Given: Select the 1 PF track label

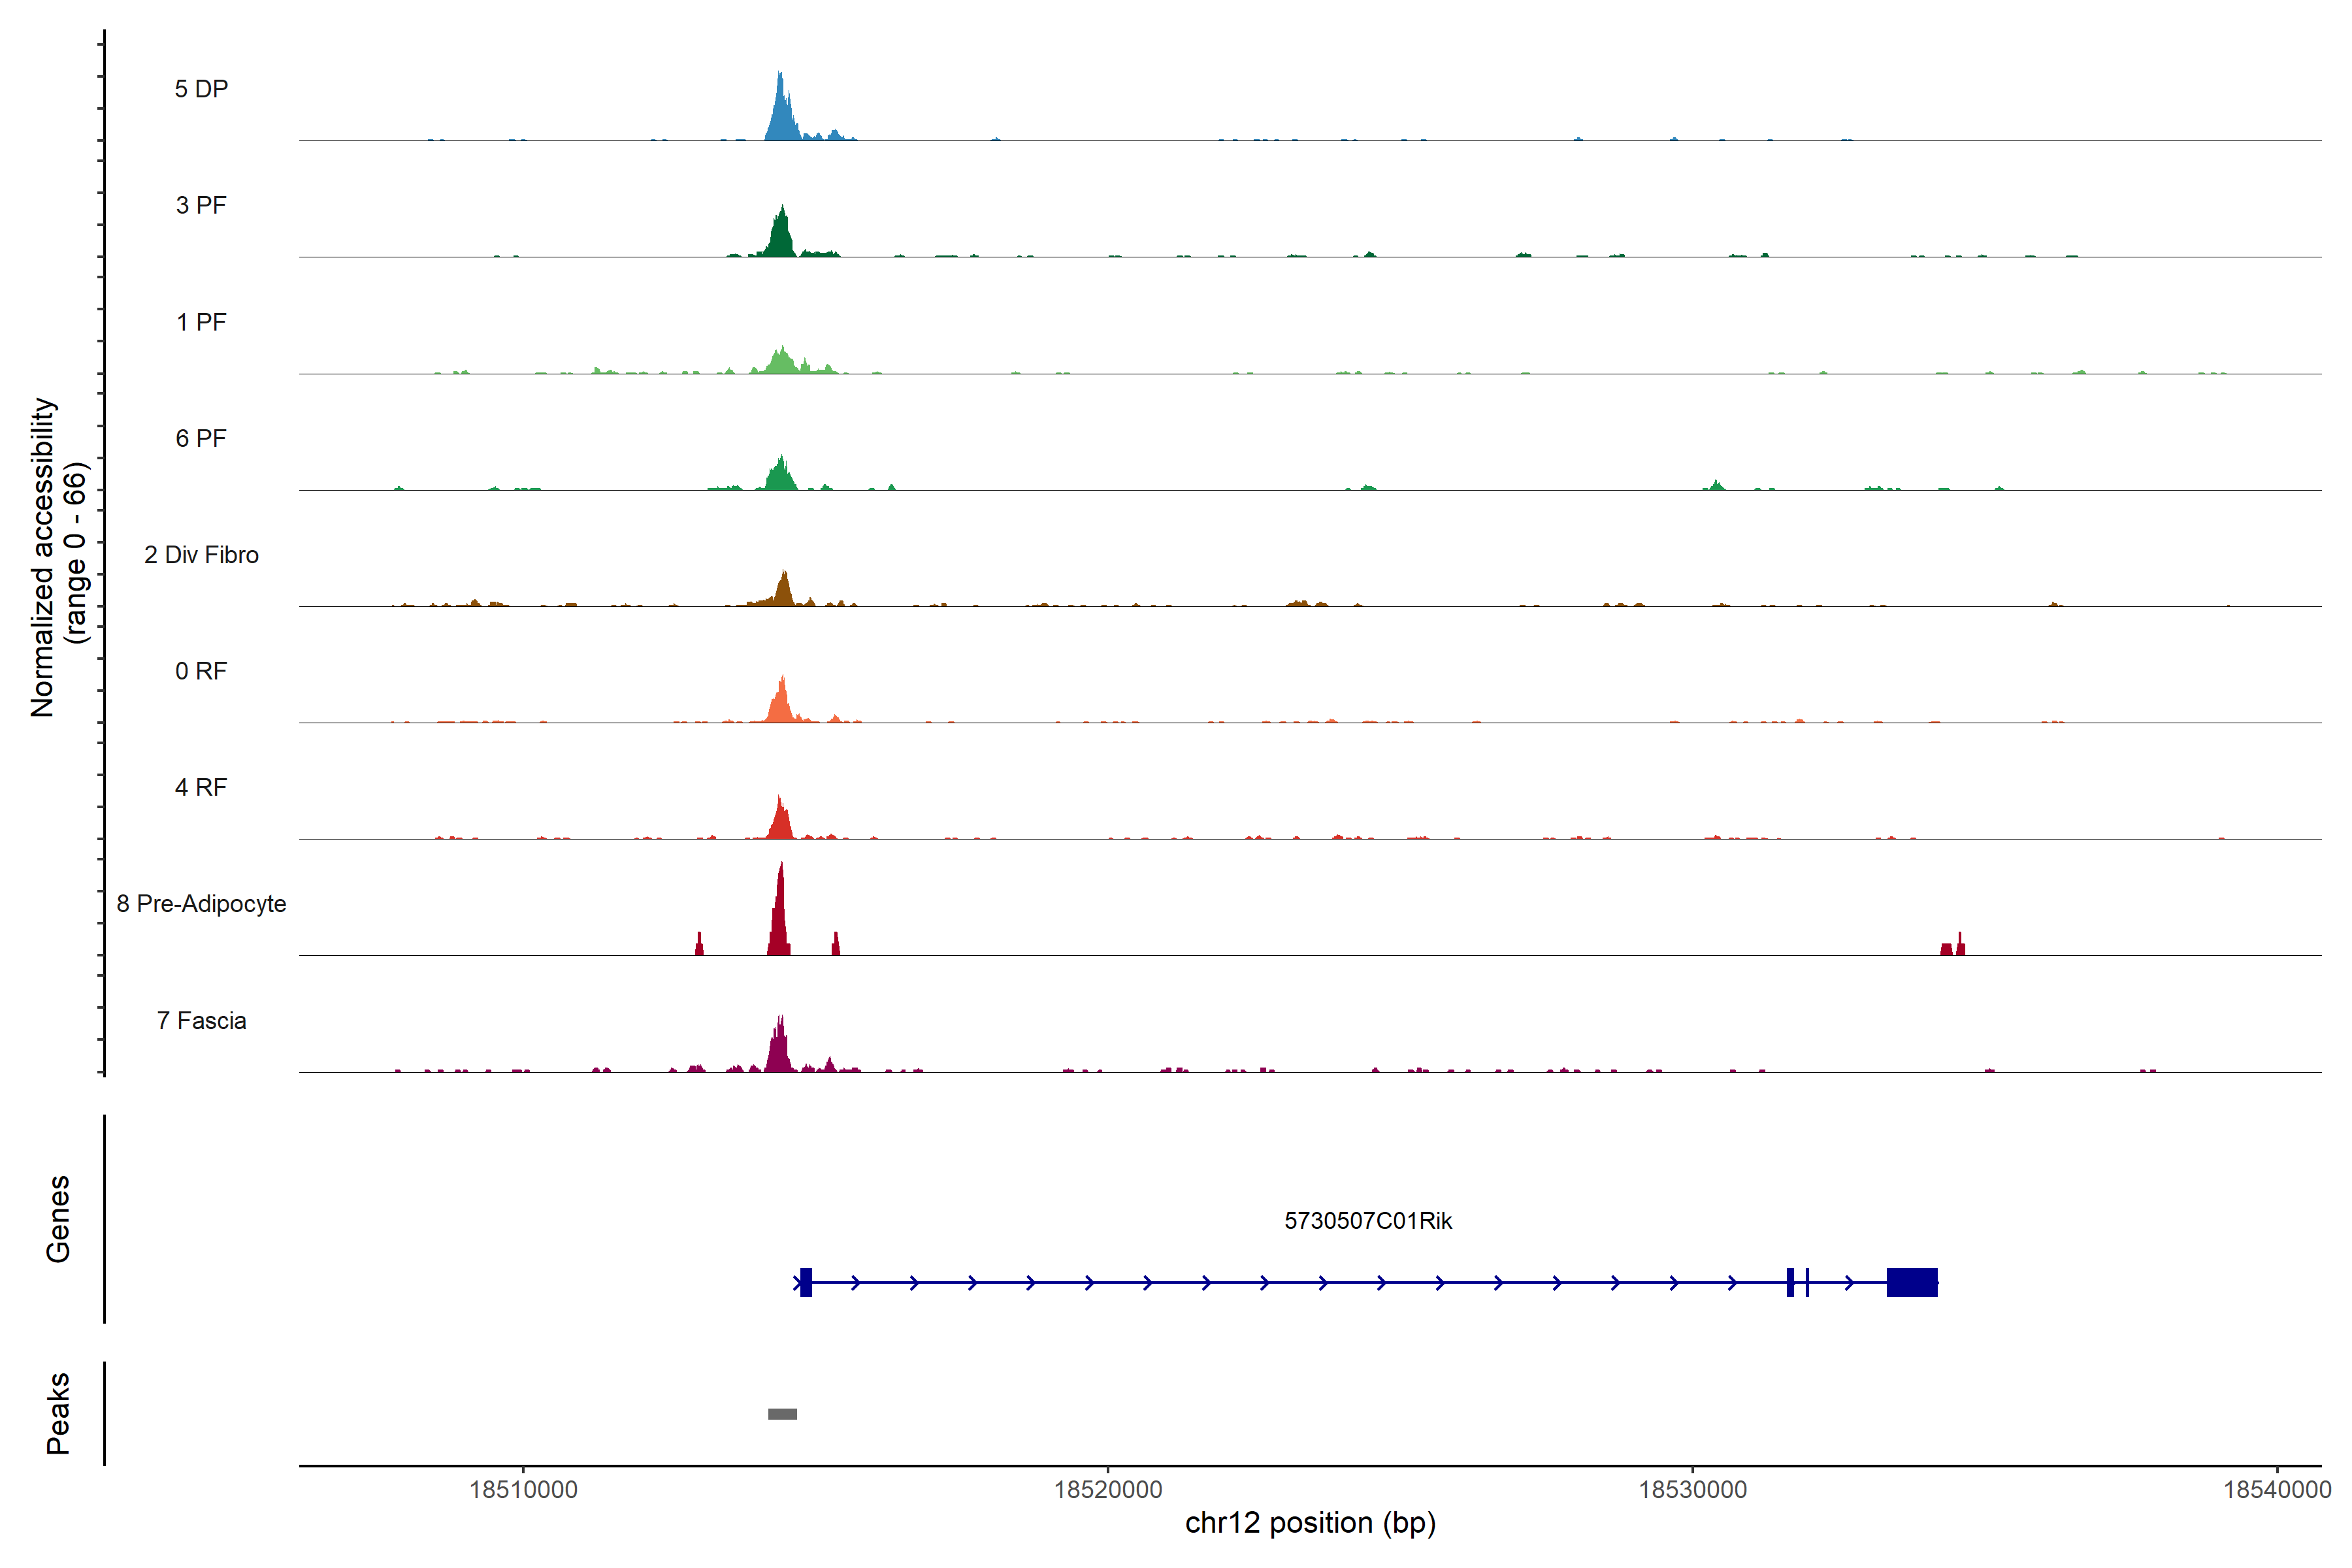Looking at the screenshot, I should 201,322.
